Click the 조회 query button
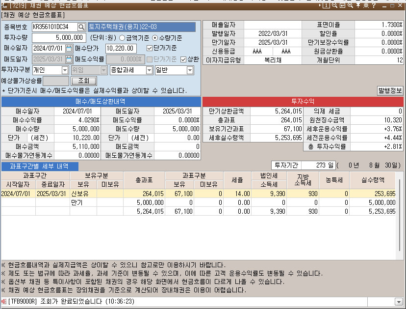The height and width of the screenshot is (309, 406). coord(84,81)
